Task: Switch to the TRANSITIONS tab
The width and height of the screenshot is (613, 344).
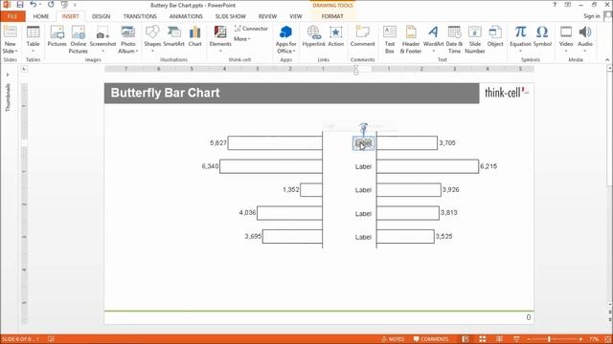Action: 140,16
